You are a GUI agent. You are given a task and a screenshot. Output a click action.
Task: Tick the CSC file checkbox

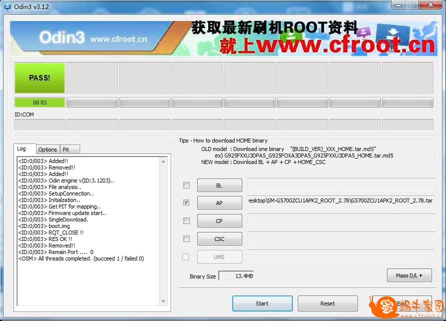[186, 239]
